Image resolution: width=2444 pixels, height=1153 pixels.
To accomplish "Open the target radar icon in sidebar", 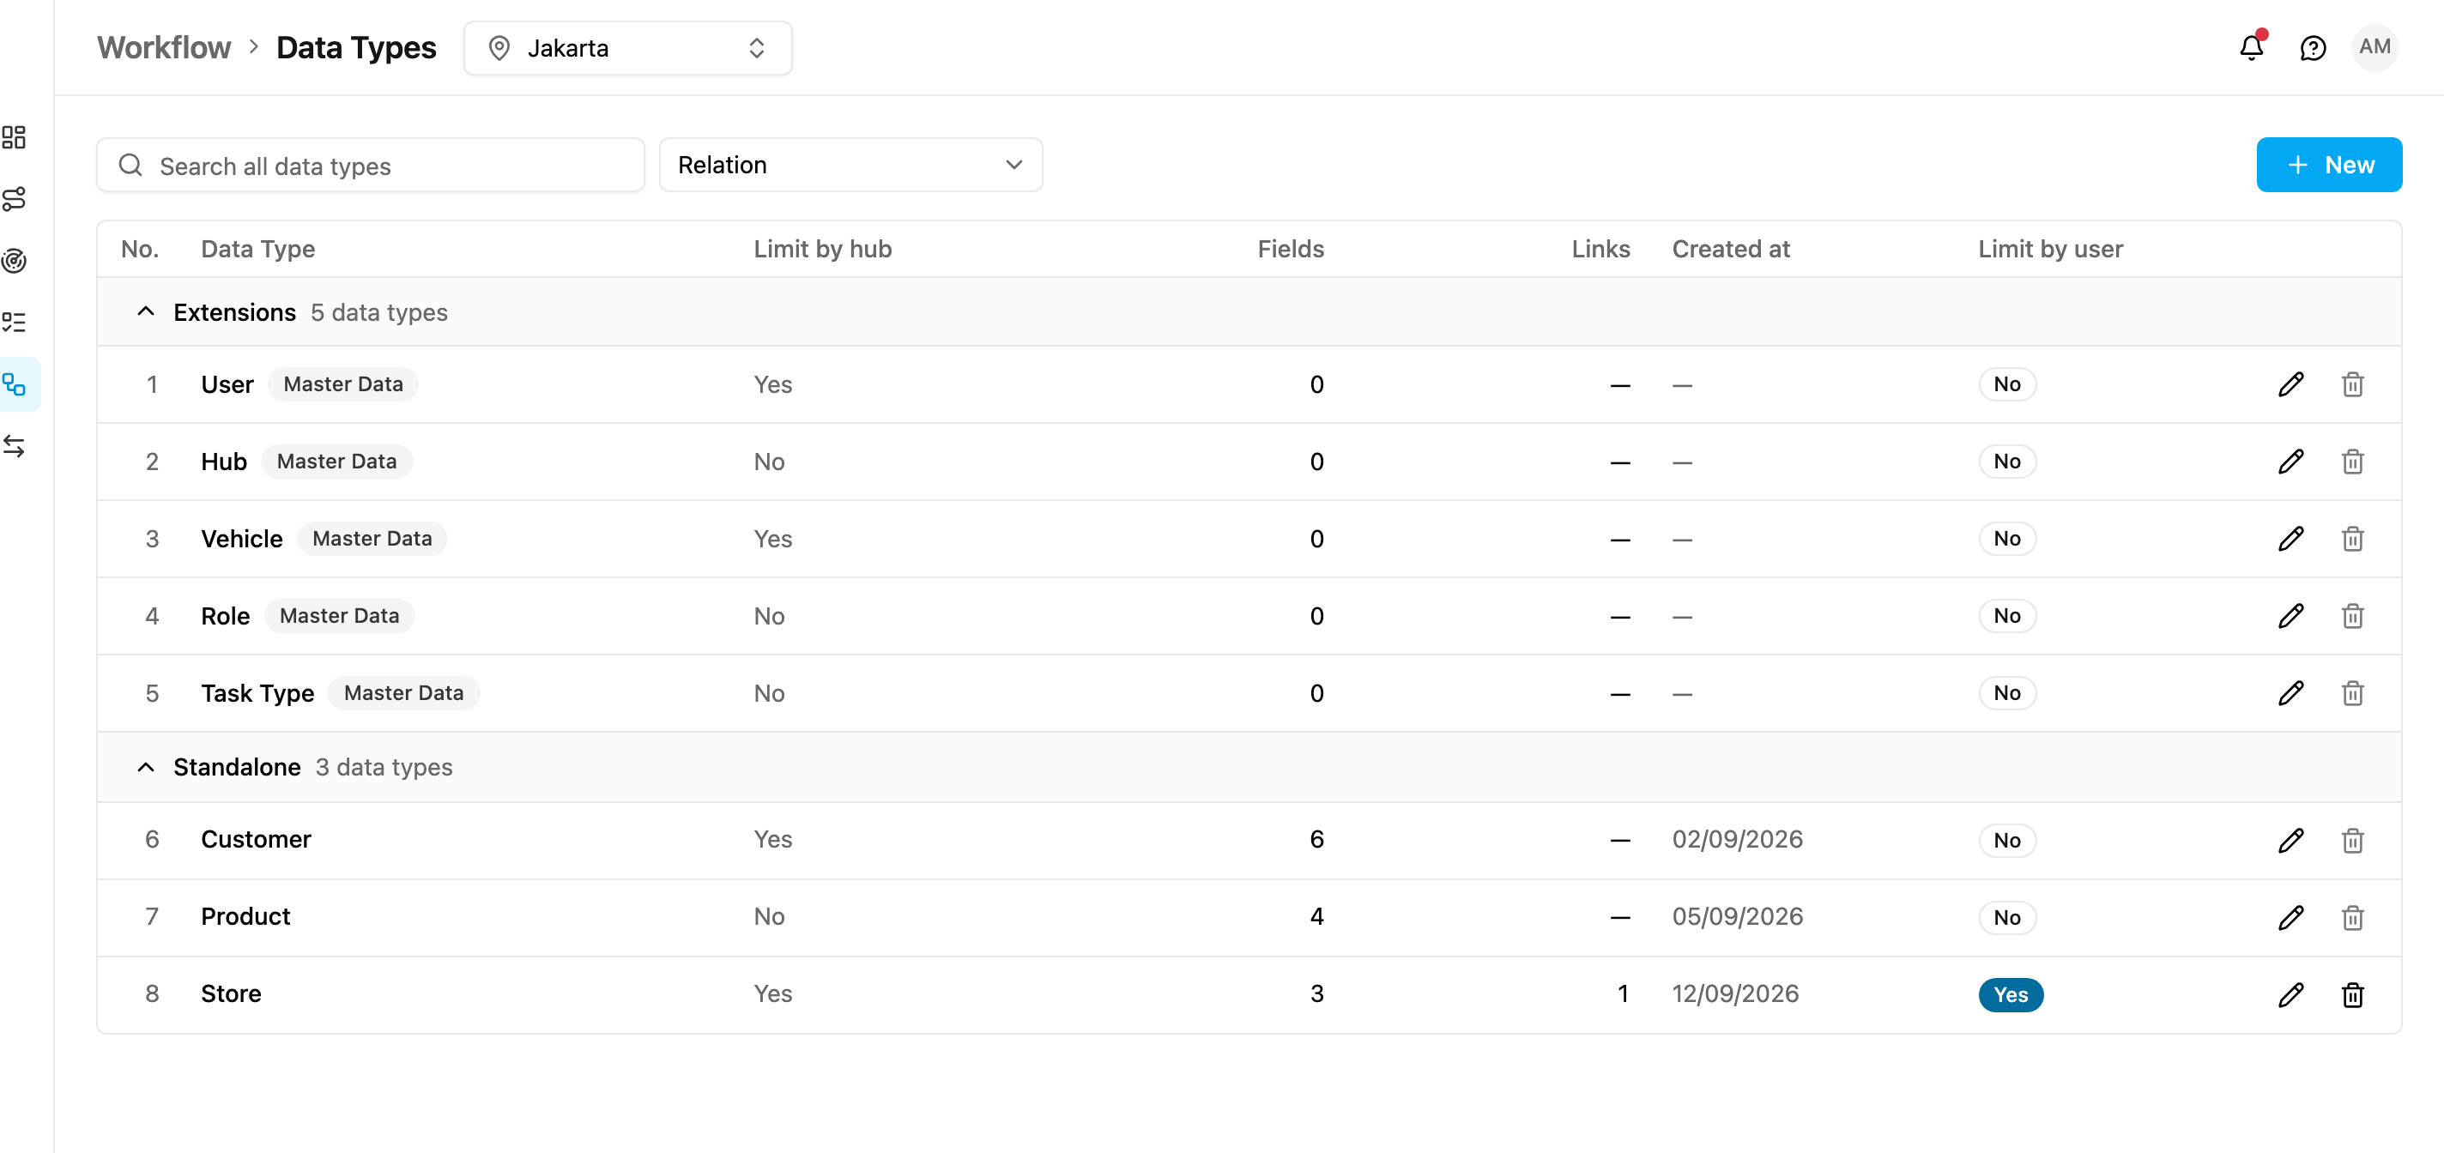I will (15, 261).
